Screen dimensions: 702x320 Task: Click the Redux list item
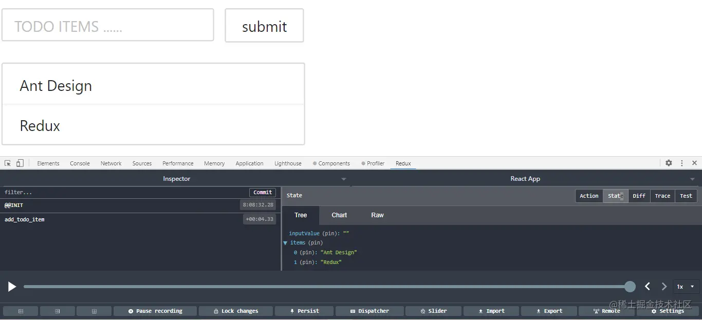click(x=153, y=125)
